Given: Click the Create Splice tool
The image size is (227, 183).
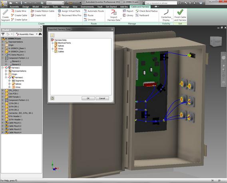Looking at the screenshot, I should pos(19,20).
